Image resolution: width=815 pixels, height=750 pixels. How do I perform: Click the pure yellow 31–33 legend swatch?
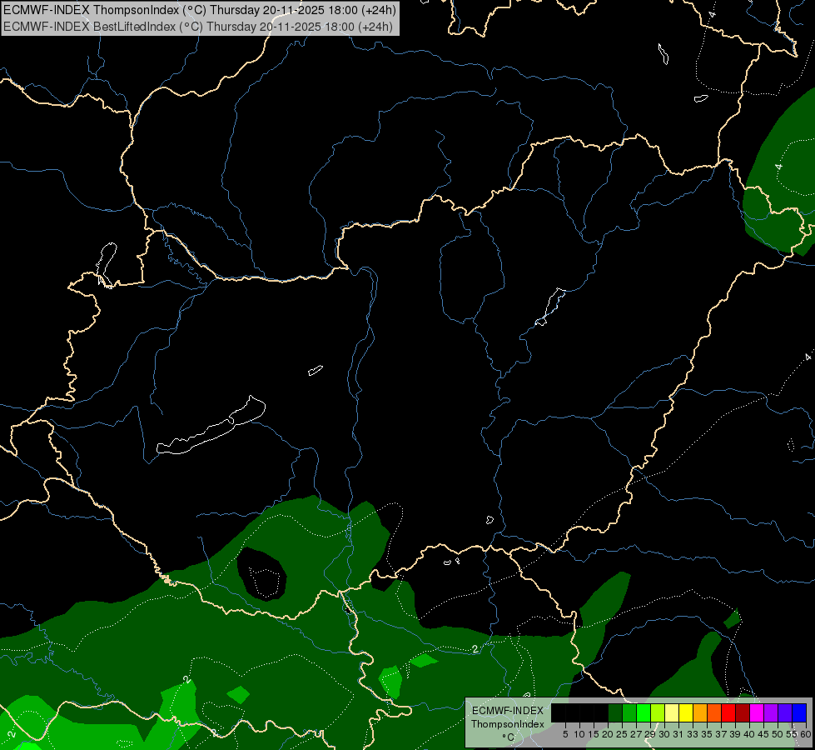(x=686, y=712)
